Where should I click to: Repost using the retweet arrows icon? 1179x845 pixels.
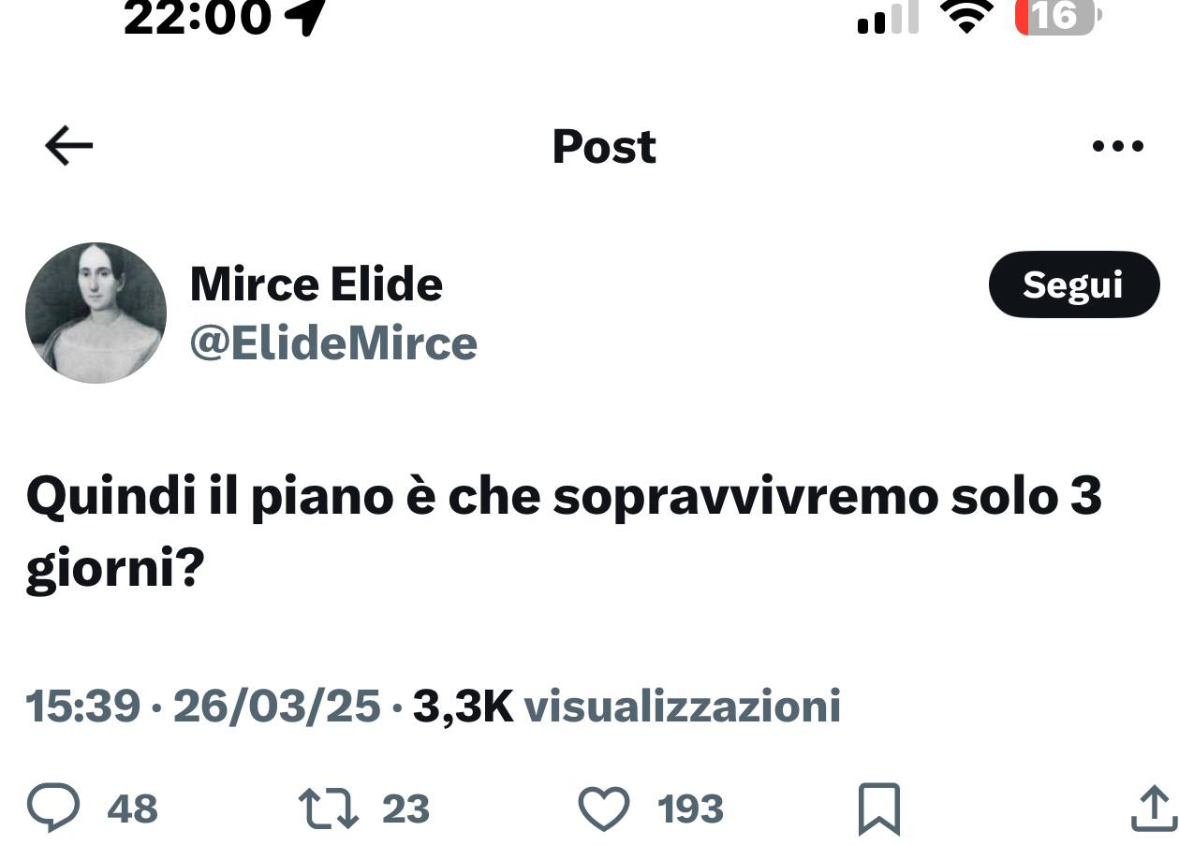pyautogui.click(x=328, y=809)
